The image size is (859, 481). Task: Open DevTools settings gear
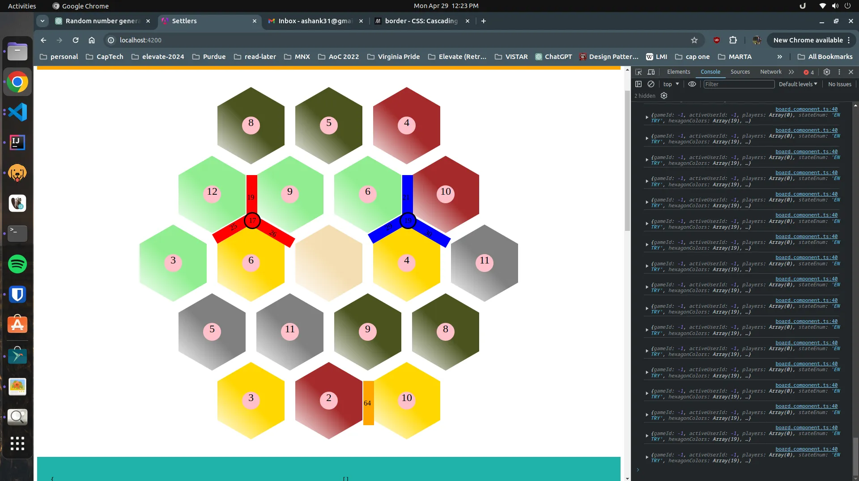pos(827,72)
